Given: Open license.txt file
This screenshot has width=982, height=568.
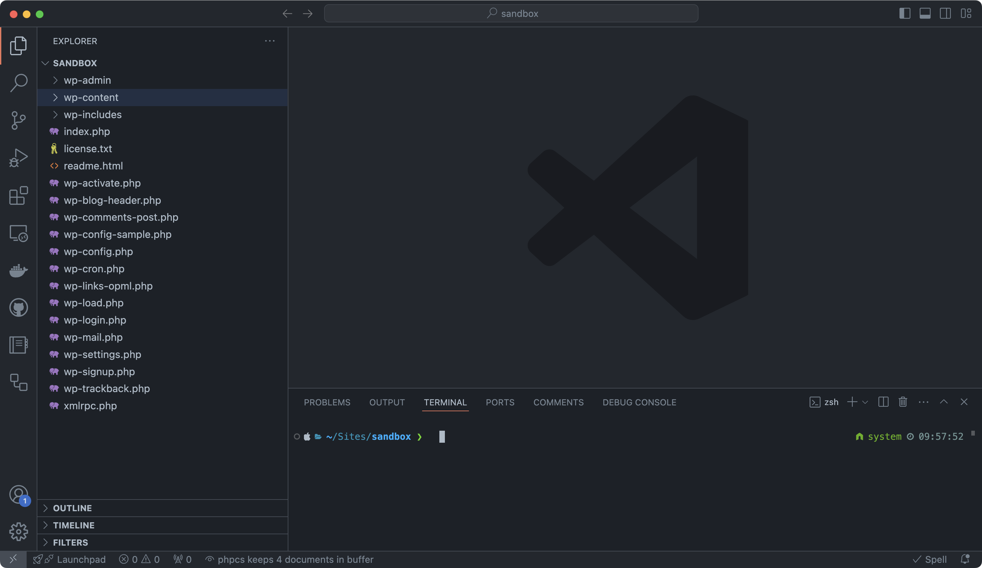Looking at the screenshot, I should [162, 149].
